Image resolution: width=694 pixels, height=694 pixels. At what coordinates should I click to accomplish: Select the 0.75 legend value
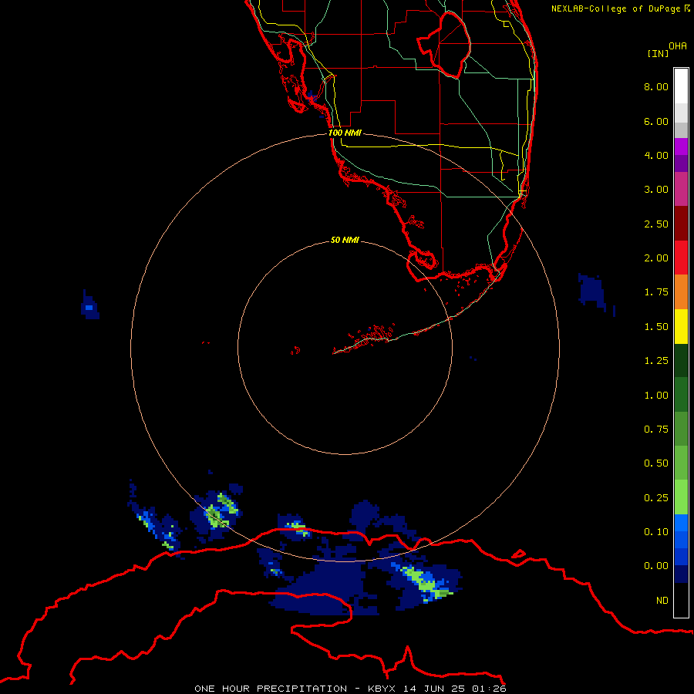pyautogui.click(x=656, y=430)
